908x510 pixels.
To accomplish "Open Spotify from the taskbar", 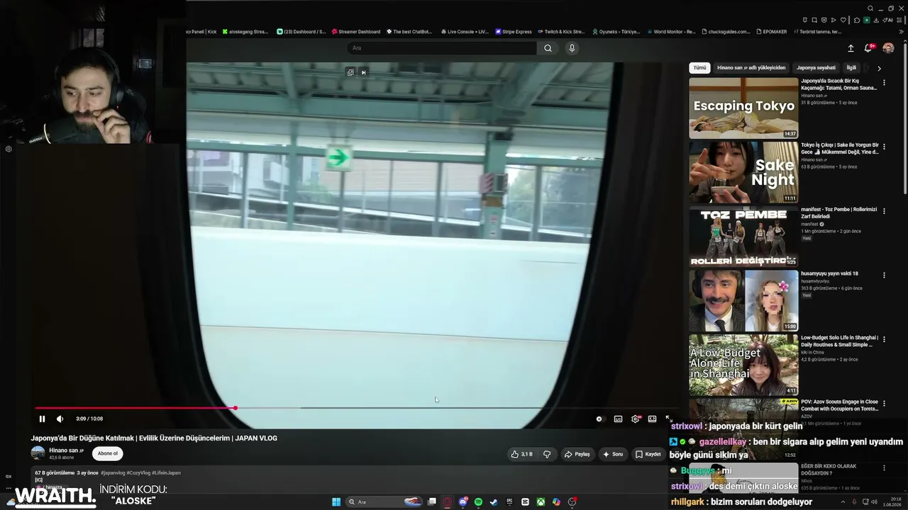I will point(478,501).
